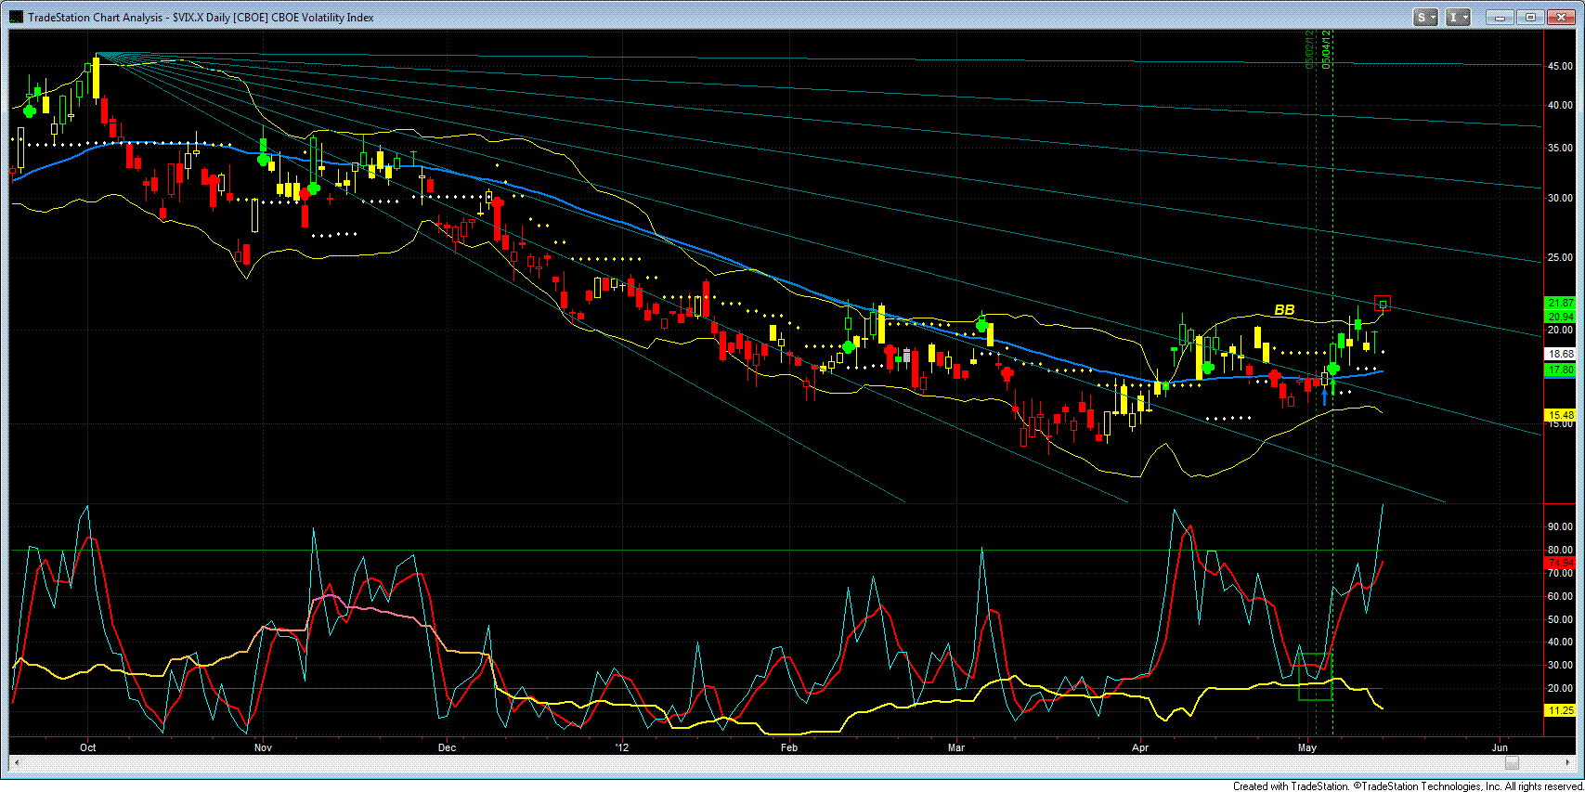The width and height of the screenshot is (1585, 792).
Task: Click the yellow 11.25 indicator value label
Action: (x=1561, y=710)
